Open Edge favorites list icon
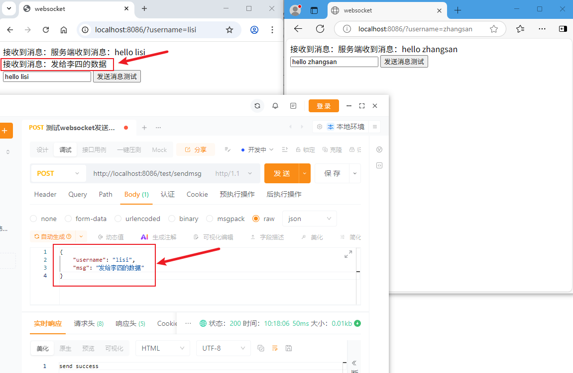The width and height of the screenshot is (573, 373). pos(520,29)
